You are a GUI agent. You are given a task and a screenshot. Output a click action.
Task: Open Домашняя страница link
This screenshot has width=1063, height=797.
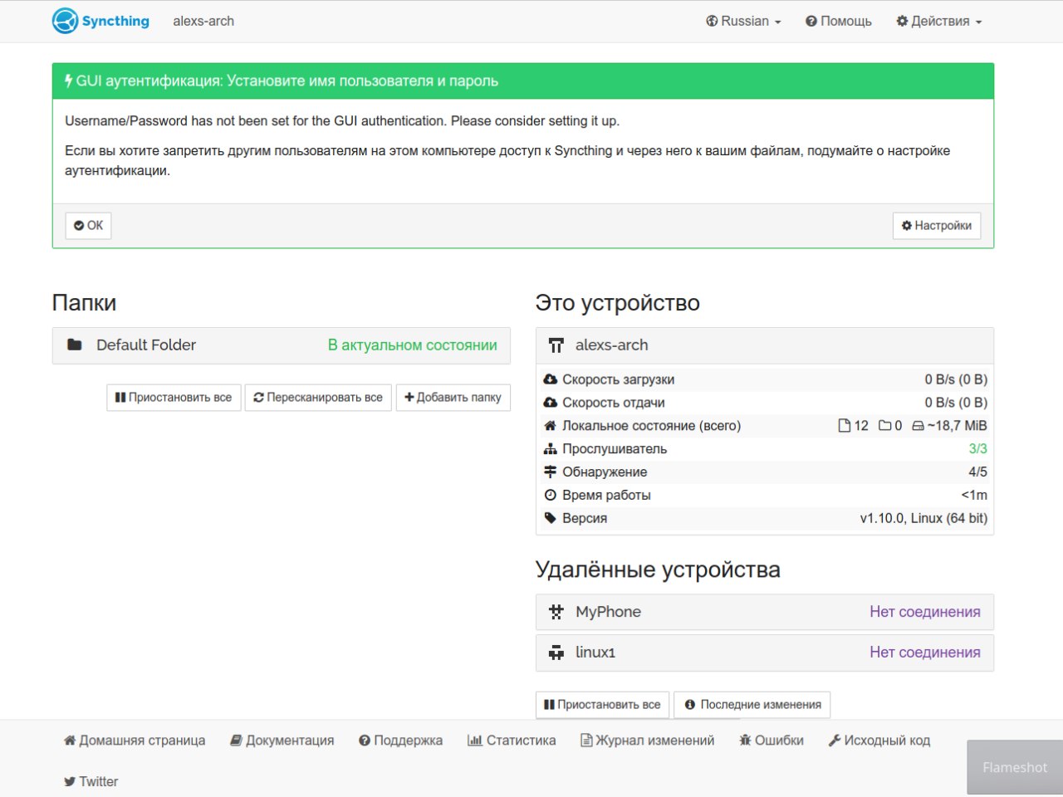[x=135, y=741]
